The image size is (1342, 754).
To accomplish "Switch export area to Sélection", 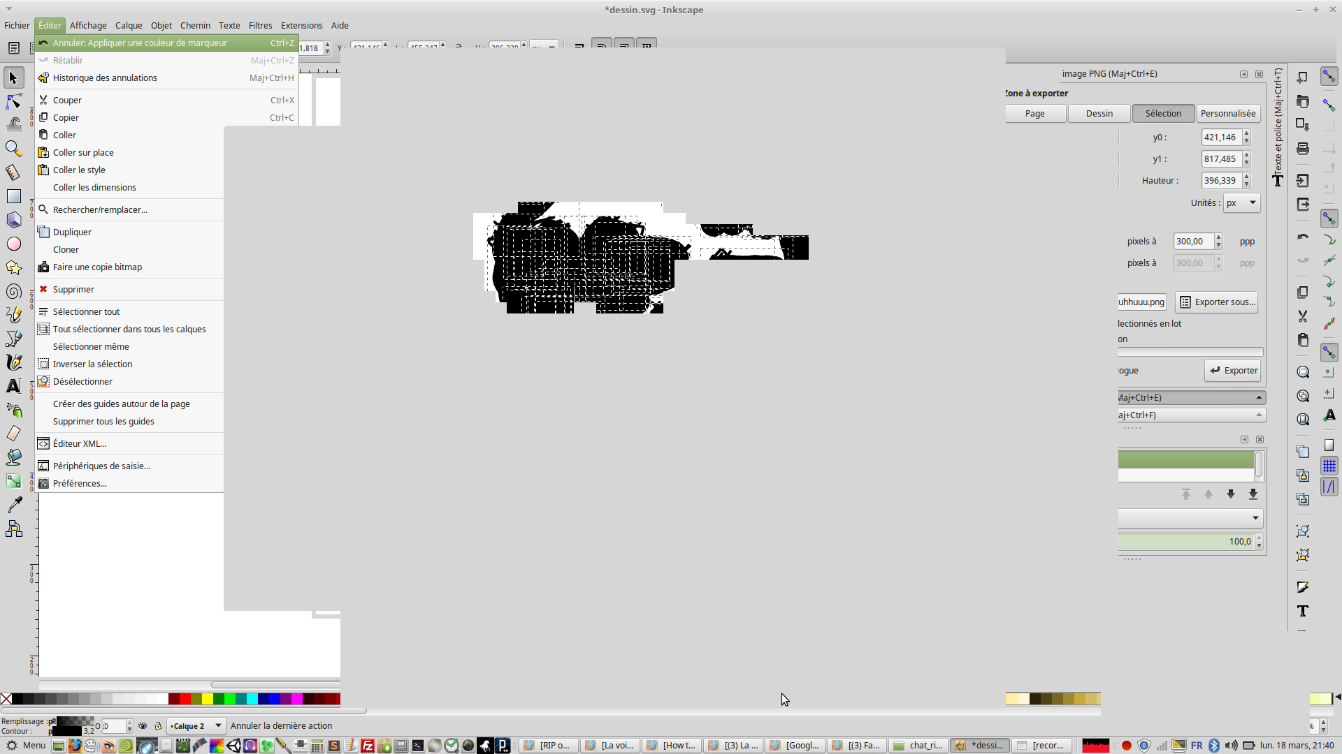I will 1163,114.
